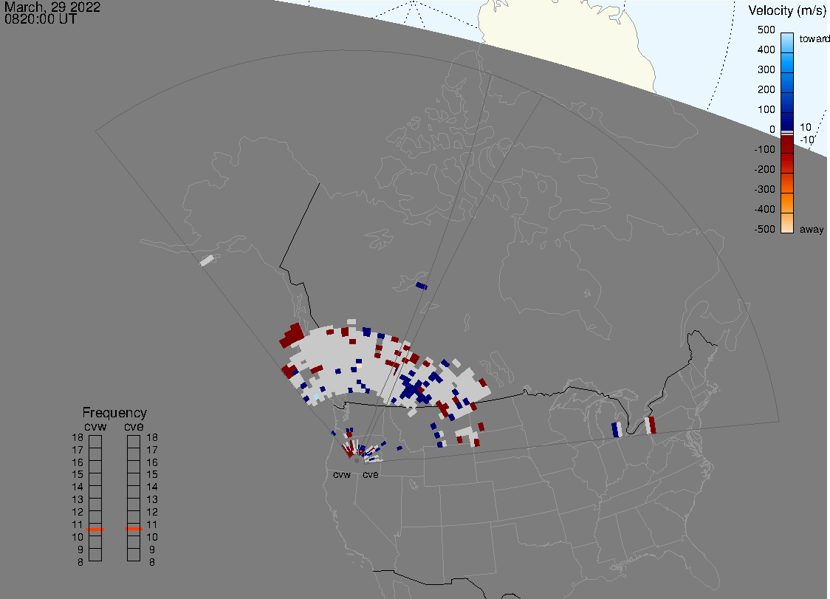Pick the peach -400 to -500 colorbar segment
Image resolution: width=830 pixels, height=599 pixels.
pos(787,223)
